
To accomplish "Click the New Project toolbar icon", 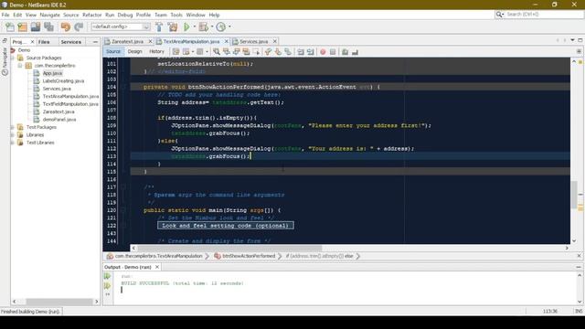I will [x=22, y=27].
